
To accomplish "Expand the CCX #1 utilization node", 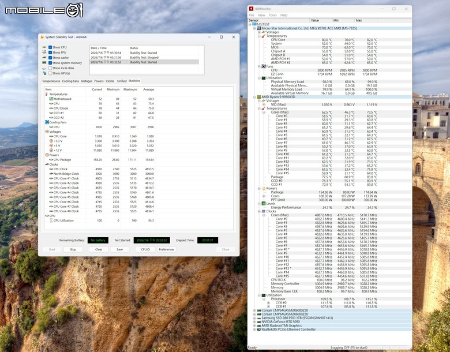I will (x=268, y=306).
